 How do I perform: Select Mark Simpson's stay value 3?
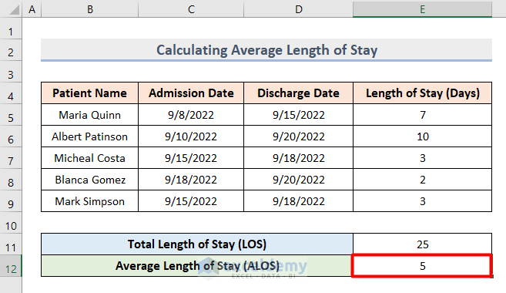coord(422,201)
